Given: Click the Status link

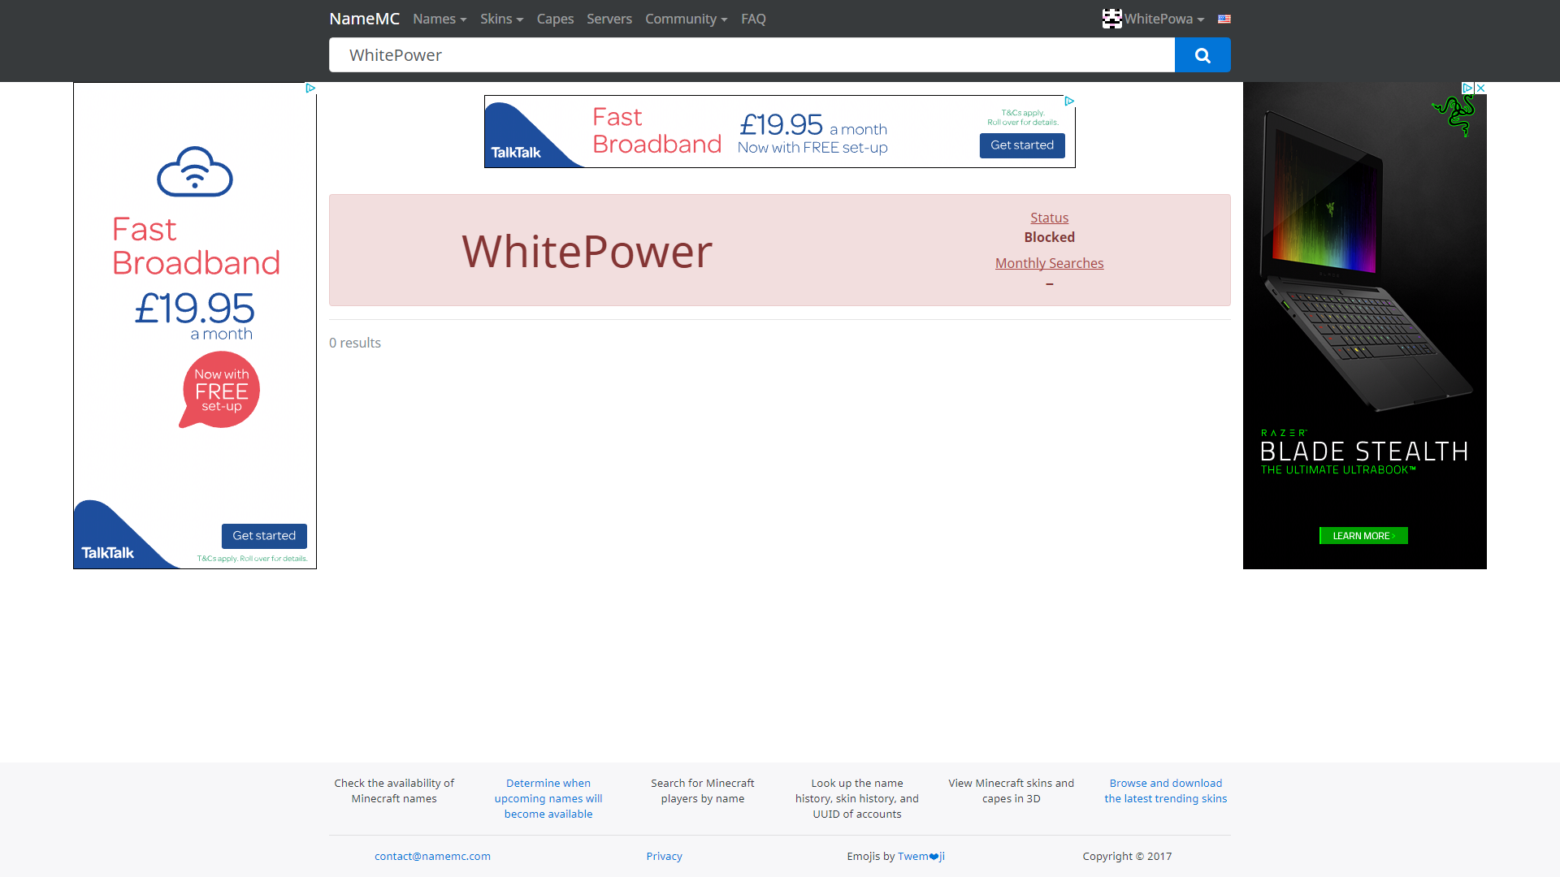Looking at the screenshot, I should coord(1049,218).
